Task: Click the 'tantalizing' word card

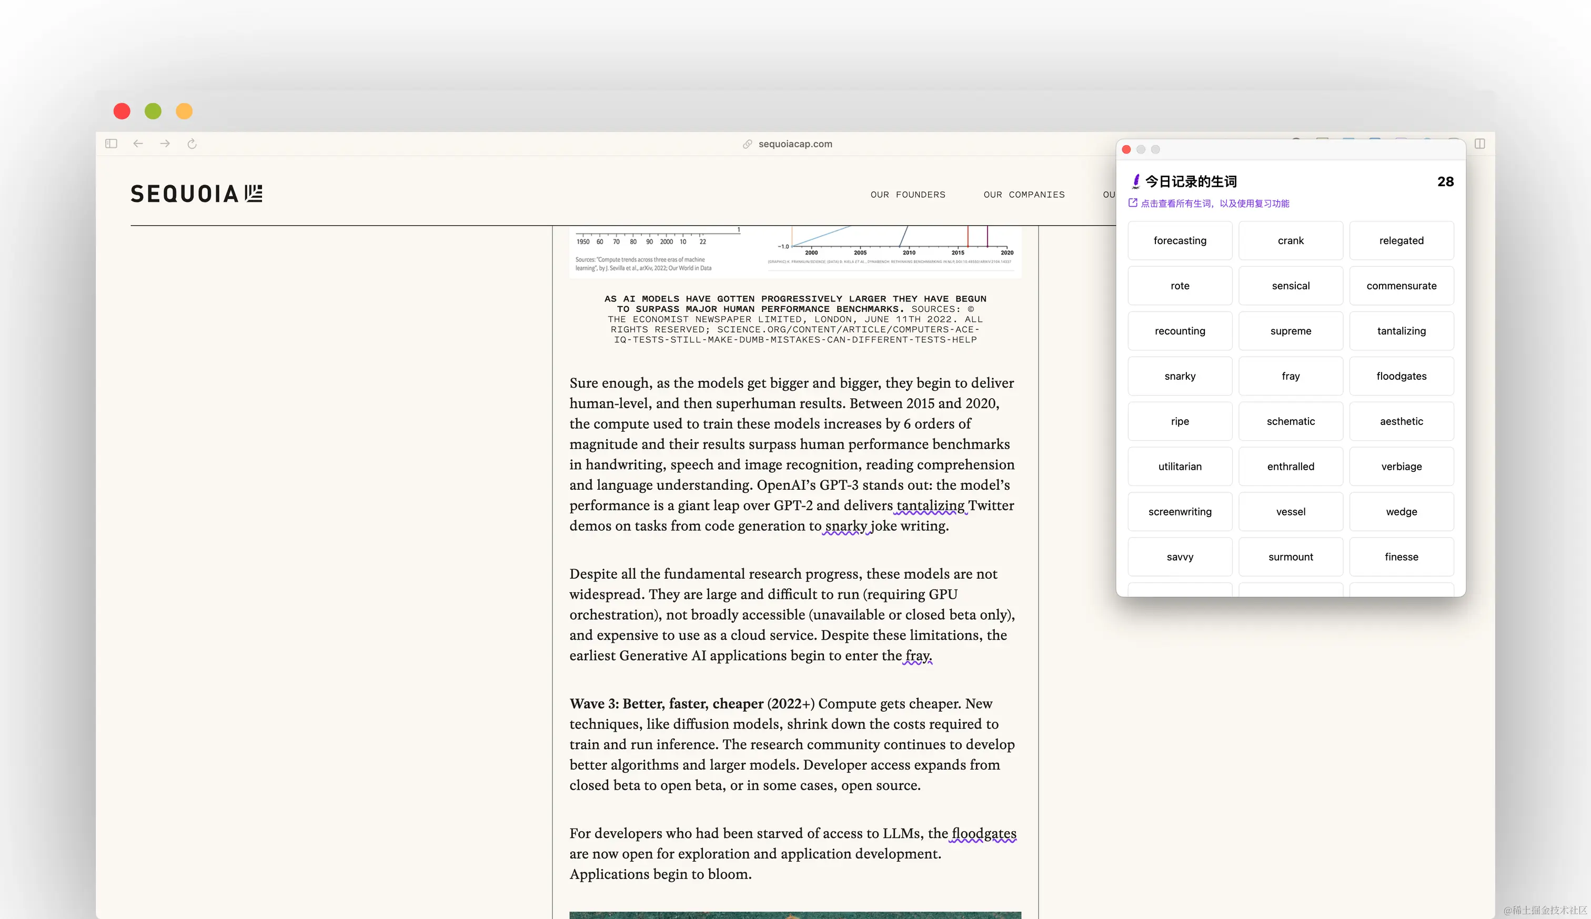Action: (x=1401, y=331)
